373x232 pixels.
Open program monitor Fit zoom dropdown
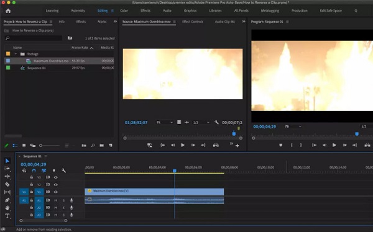293,127
